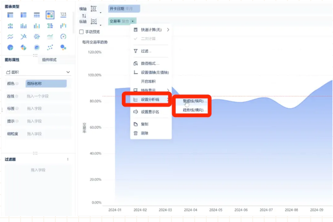This screenshot has width=333, height=222.
Task: Click the 指标名称 color field
Action: [46, 83]
